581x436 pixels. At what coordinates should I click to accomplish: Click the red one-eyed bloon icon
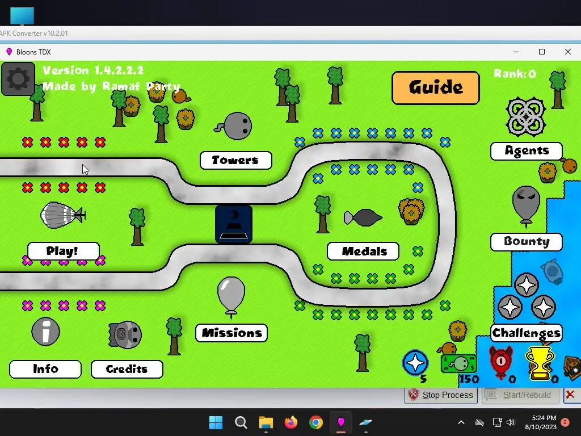click(x=500, y=362)
